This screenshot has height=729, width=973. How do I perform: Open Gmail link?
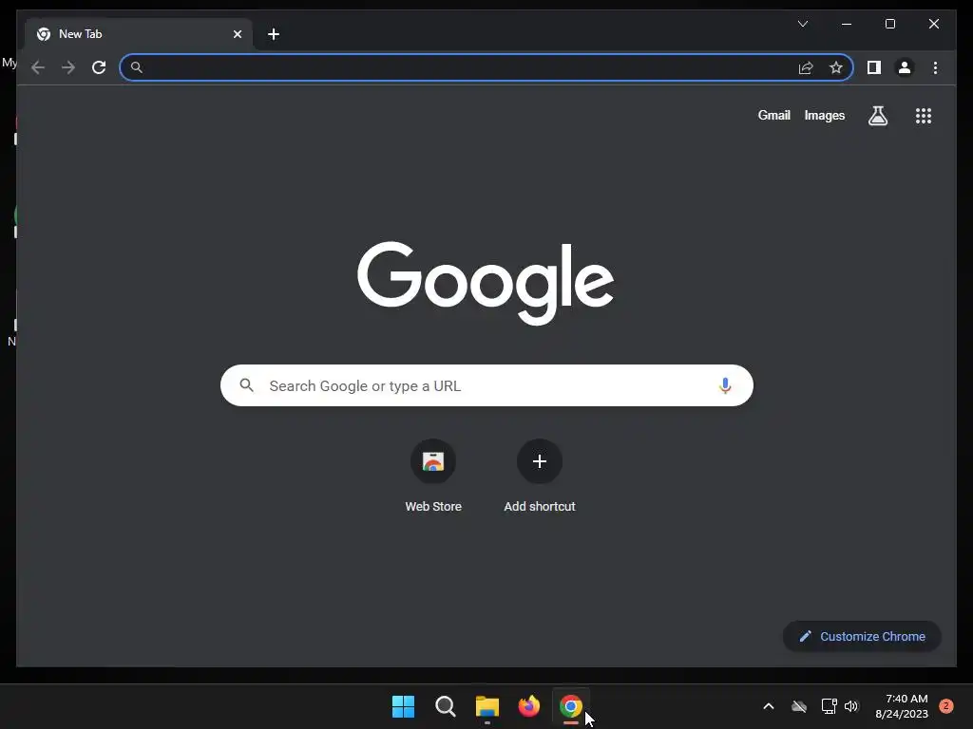coord(773,115)
